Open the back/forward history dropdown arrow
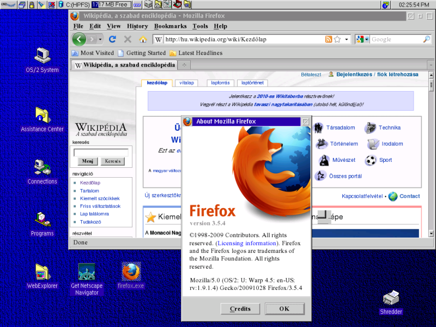 tap(100, 39)
